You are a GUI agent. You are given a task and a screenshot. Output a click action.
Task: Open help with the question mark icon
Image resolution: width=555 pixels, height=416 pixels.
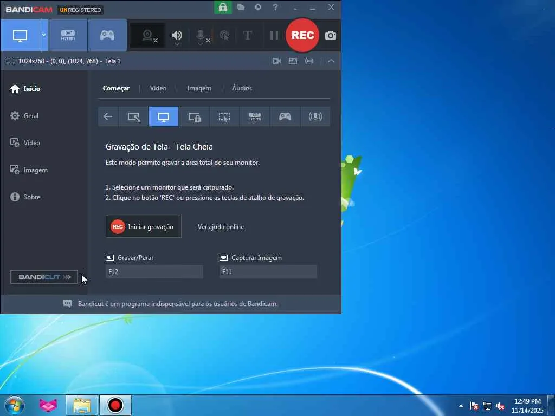pos(275,7)
